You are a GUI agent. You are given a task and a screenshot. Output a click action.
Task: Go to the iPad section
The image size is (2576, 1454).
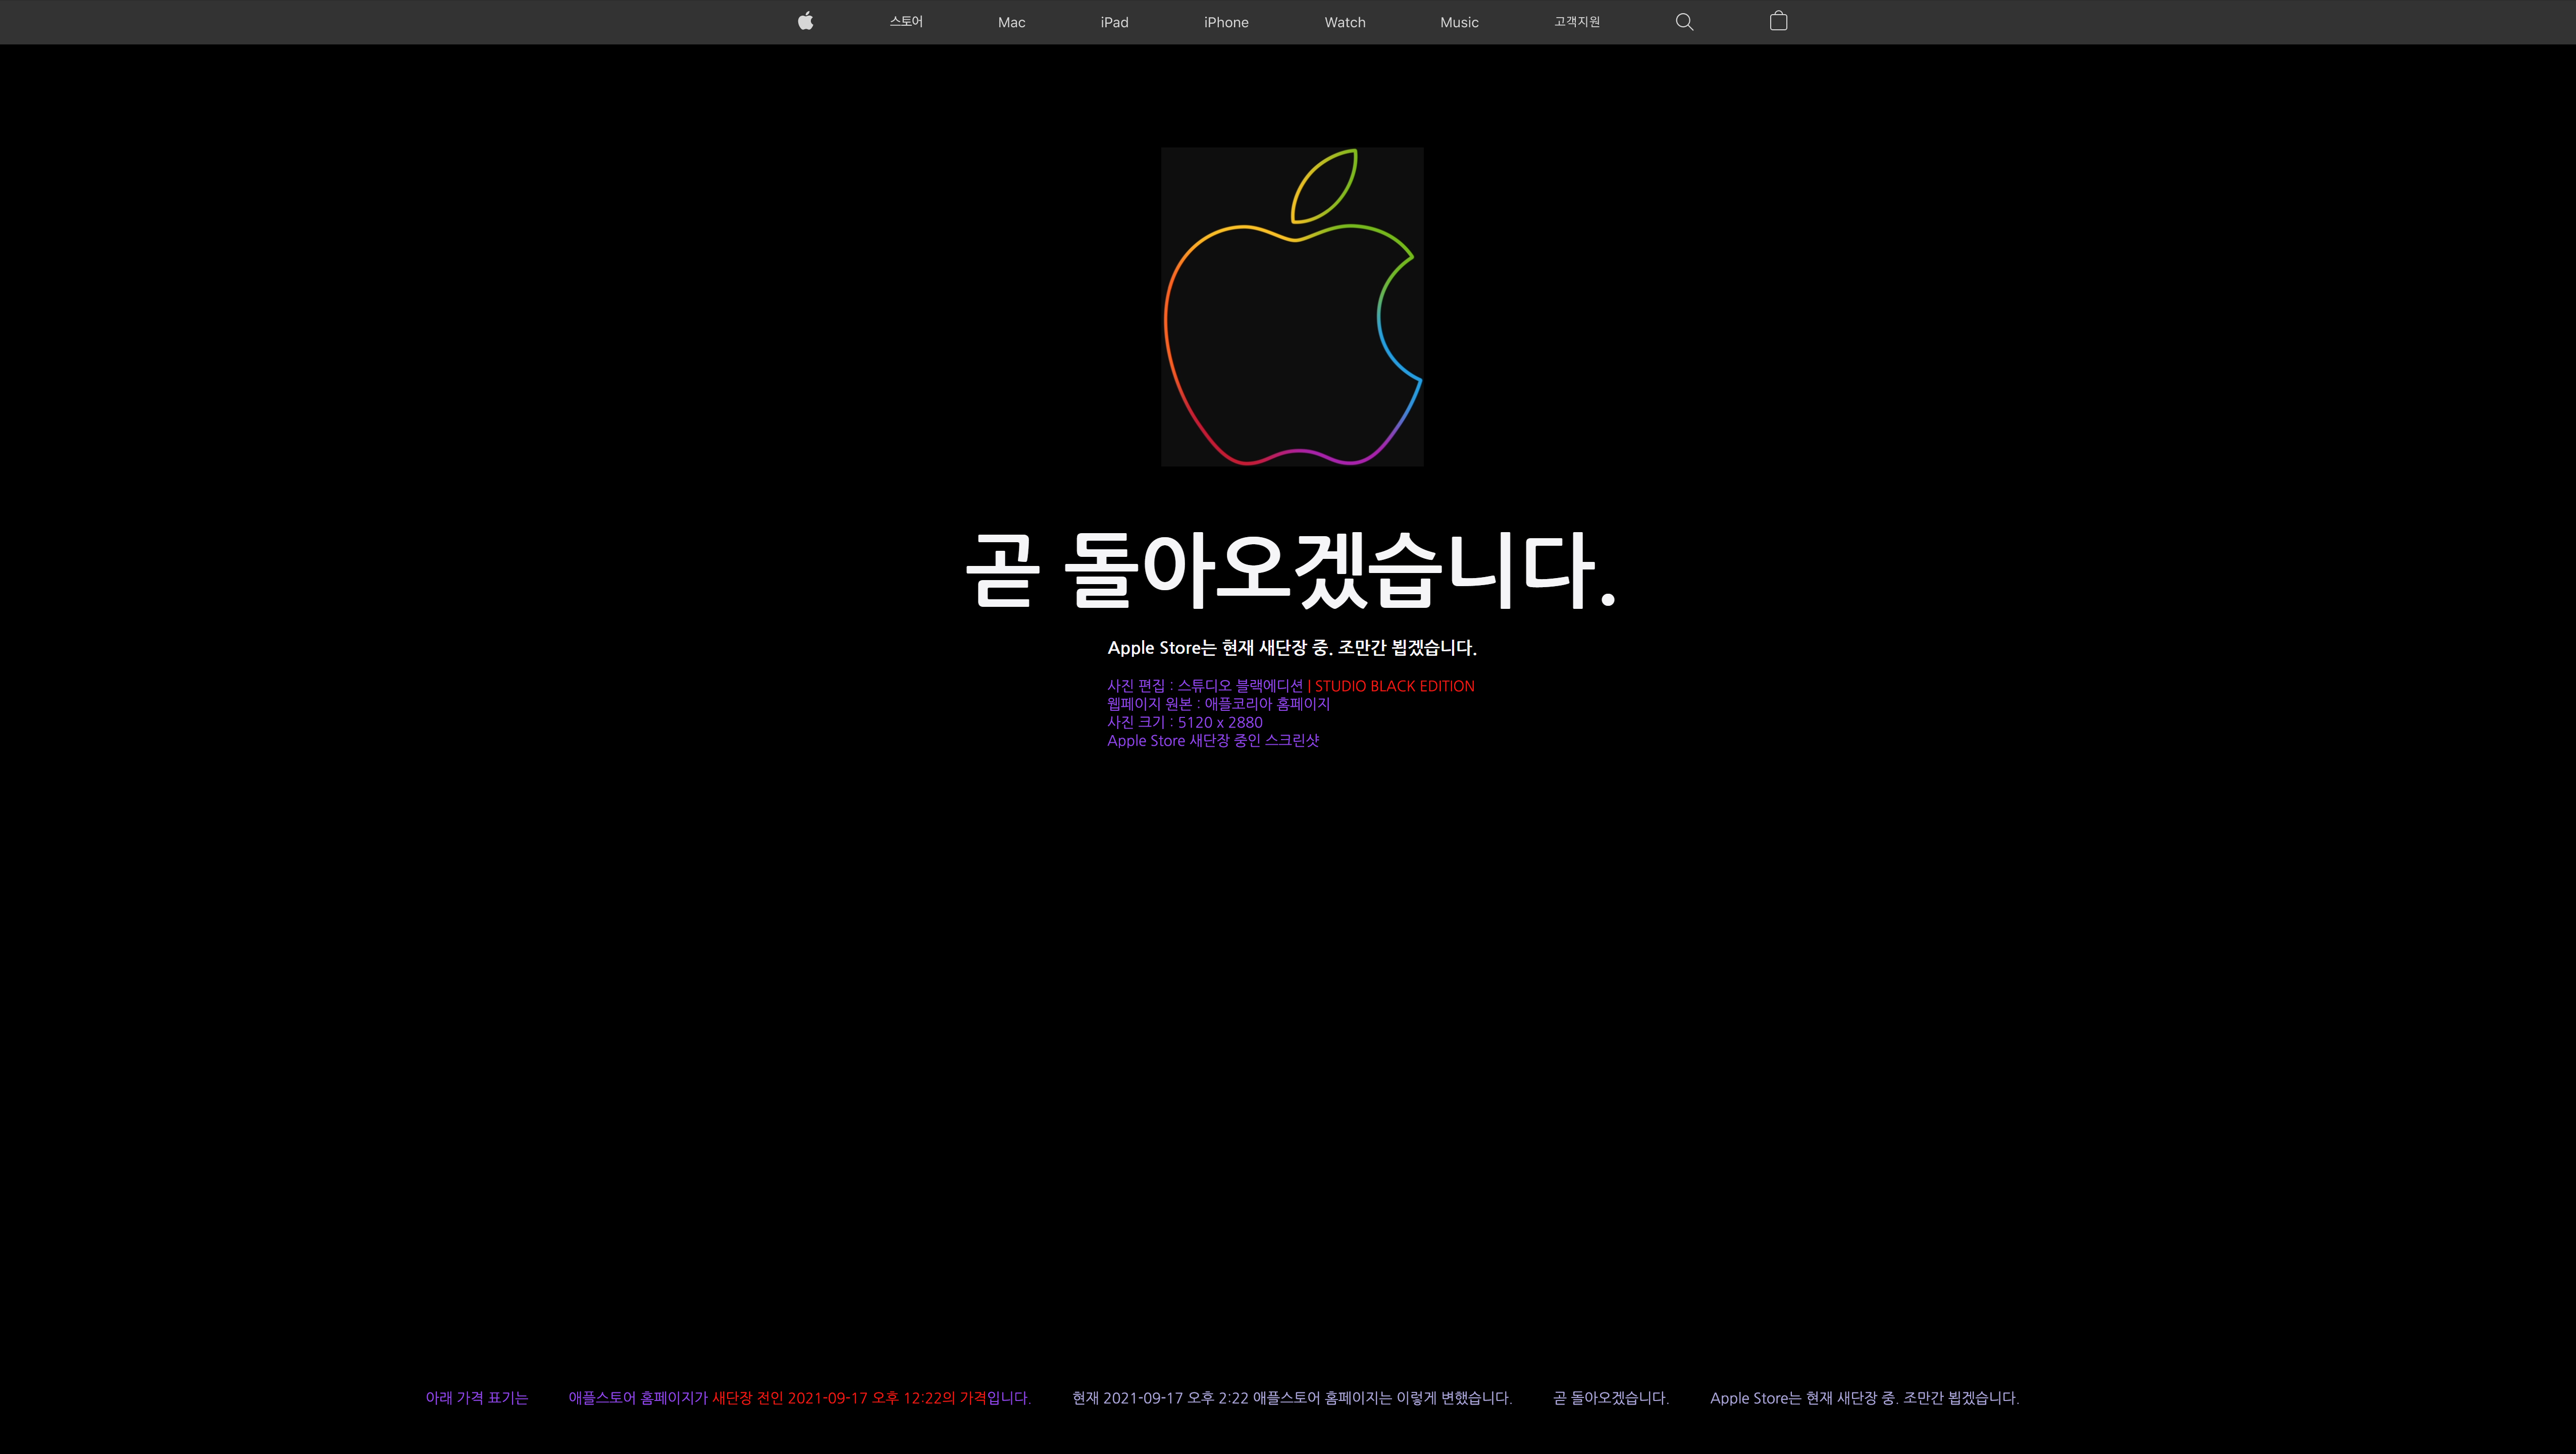(1114, 22)
